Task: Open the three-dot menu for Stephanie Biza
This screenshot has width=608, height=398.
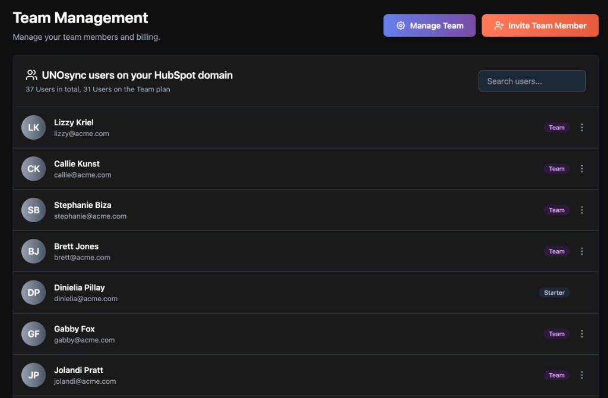Action: pos(582,210)
